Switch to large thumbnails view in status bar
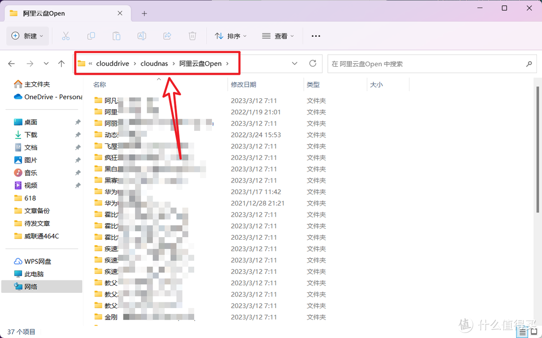This screenshot has width=542, height=338. (534, 331)
